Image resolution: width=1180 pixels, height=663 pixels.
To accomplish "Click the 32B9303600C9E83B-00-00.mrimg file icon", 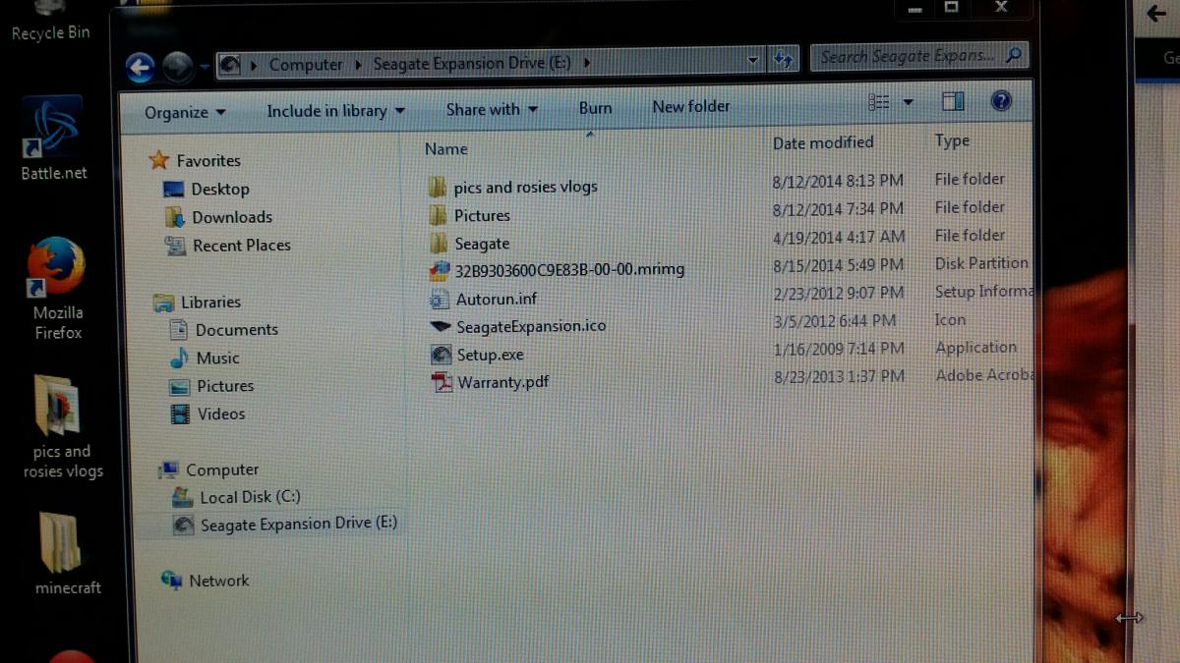I will pos(440,271).
